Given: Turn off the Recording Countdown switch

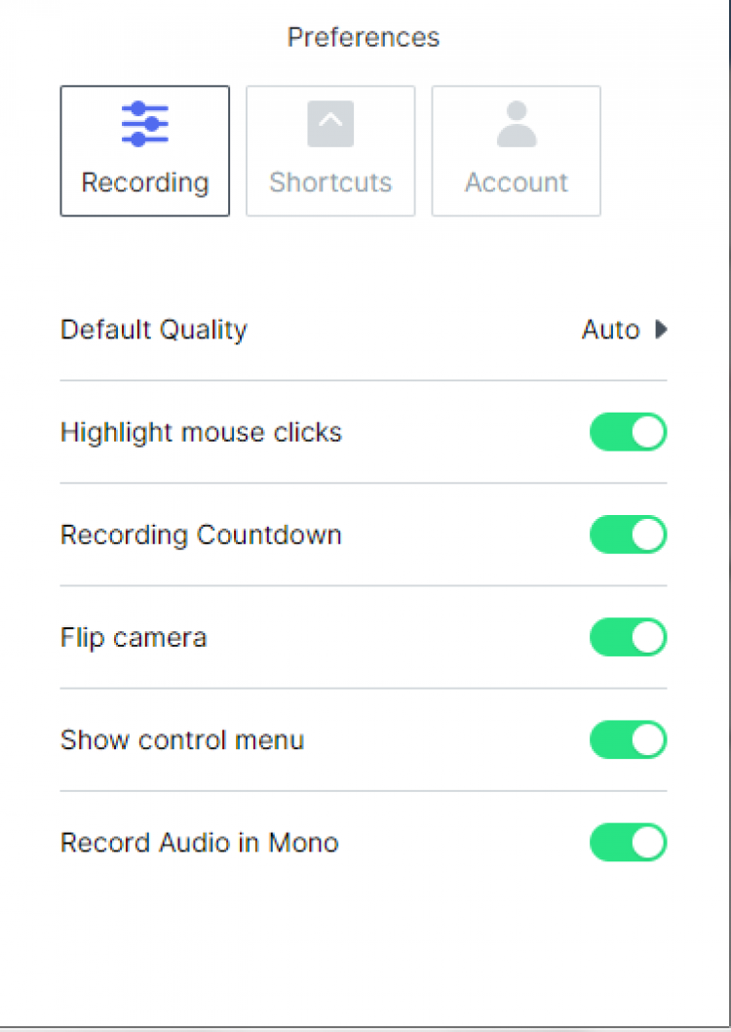Looking at the screenshot, I should (x=628, y=535).
